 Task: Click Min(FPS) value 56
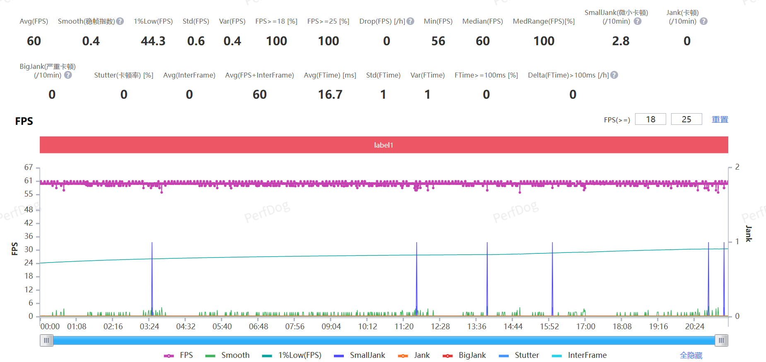(x=438, y=41)
